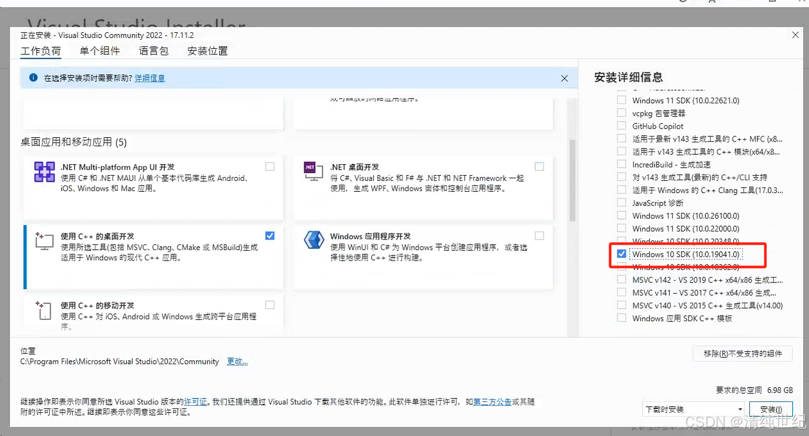The width and height of the screenshot is (809, 436).
Task: Check Windows 应用 SDK C++ 模板 component
Action: point(622,318)
